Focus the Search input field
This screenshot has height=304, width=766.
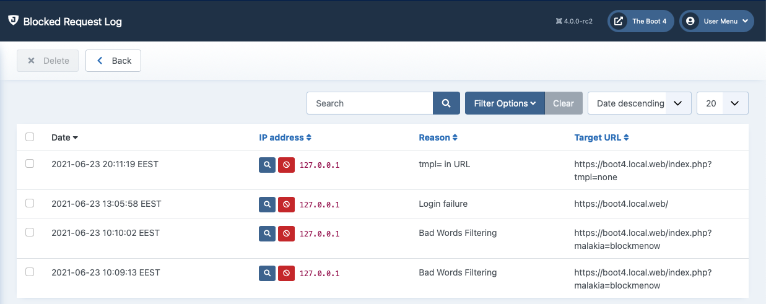coord(370,103)
